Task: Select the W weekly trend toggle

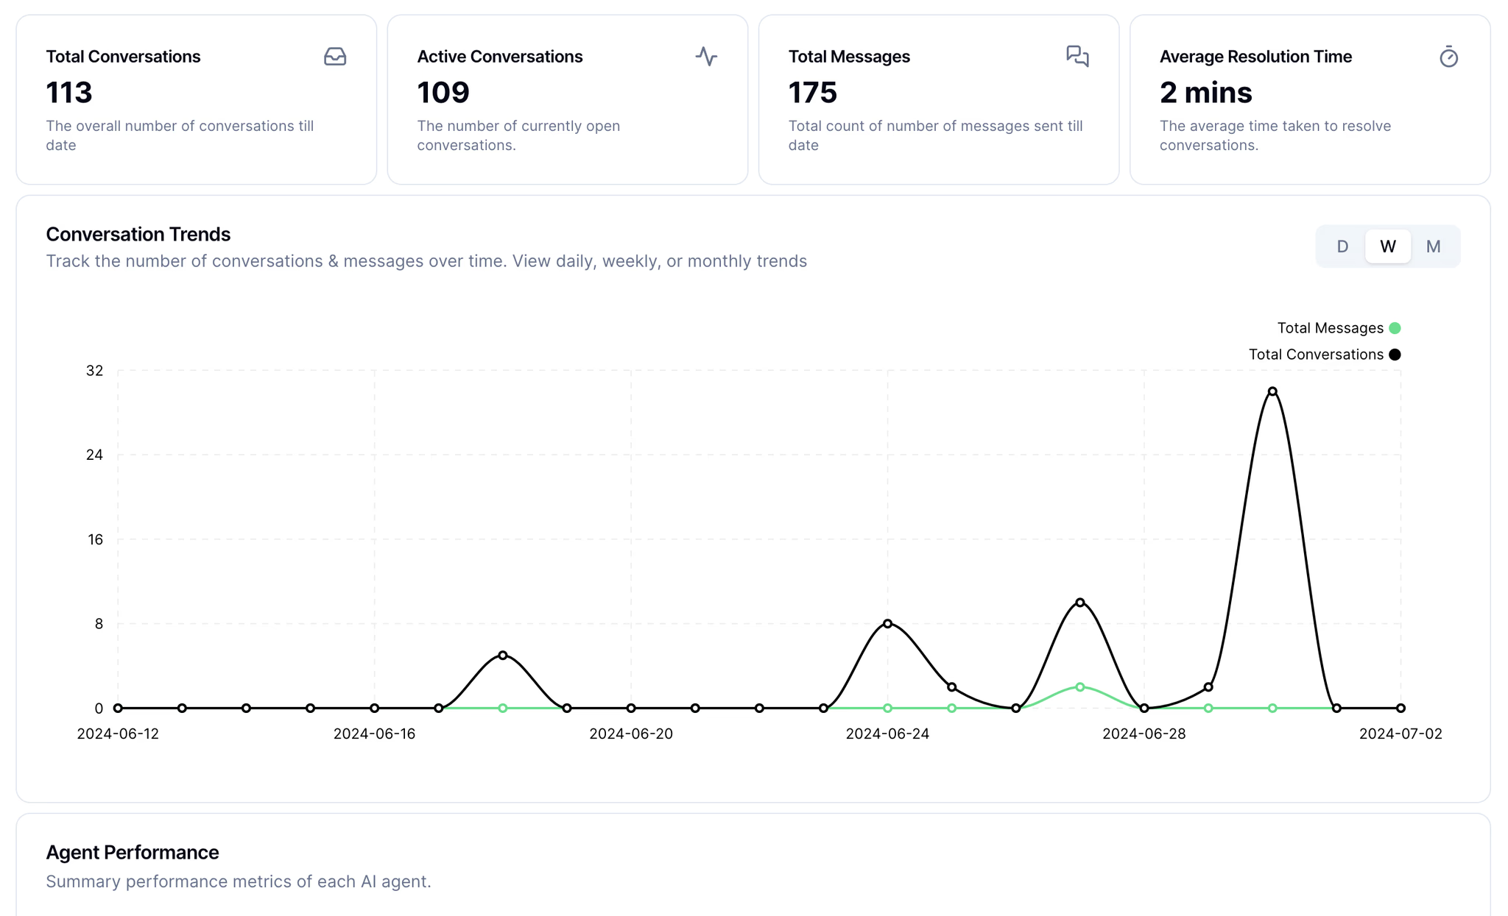Action: pos(1387,246)
